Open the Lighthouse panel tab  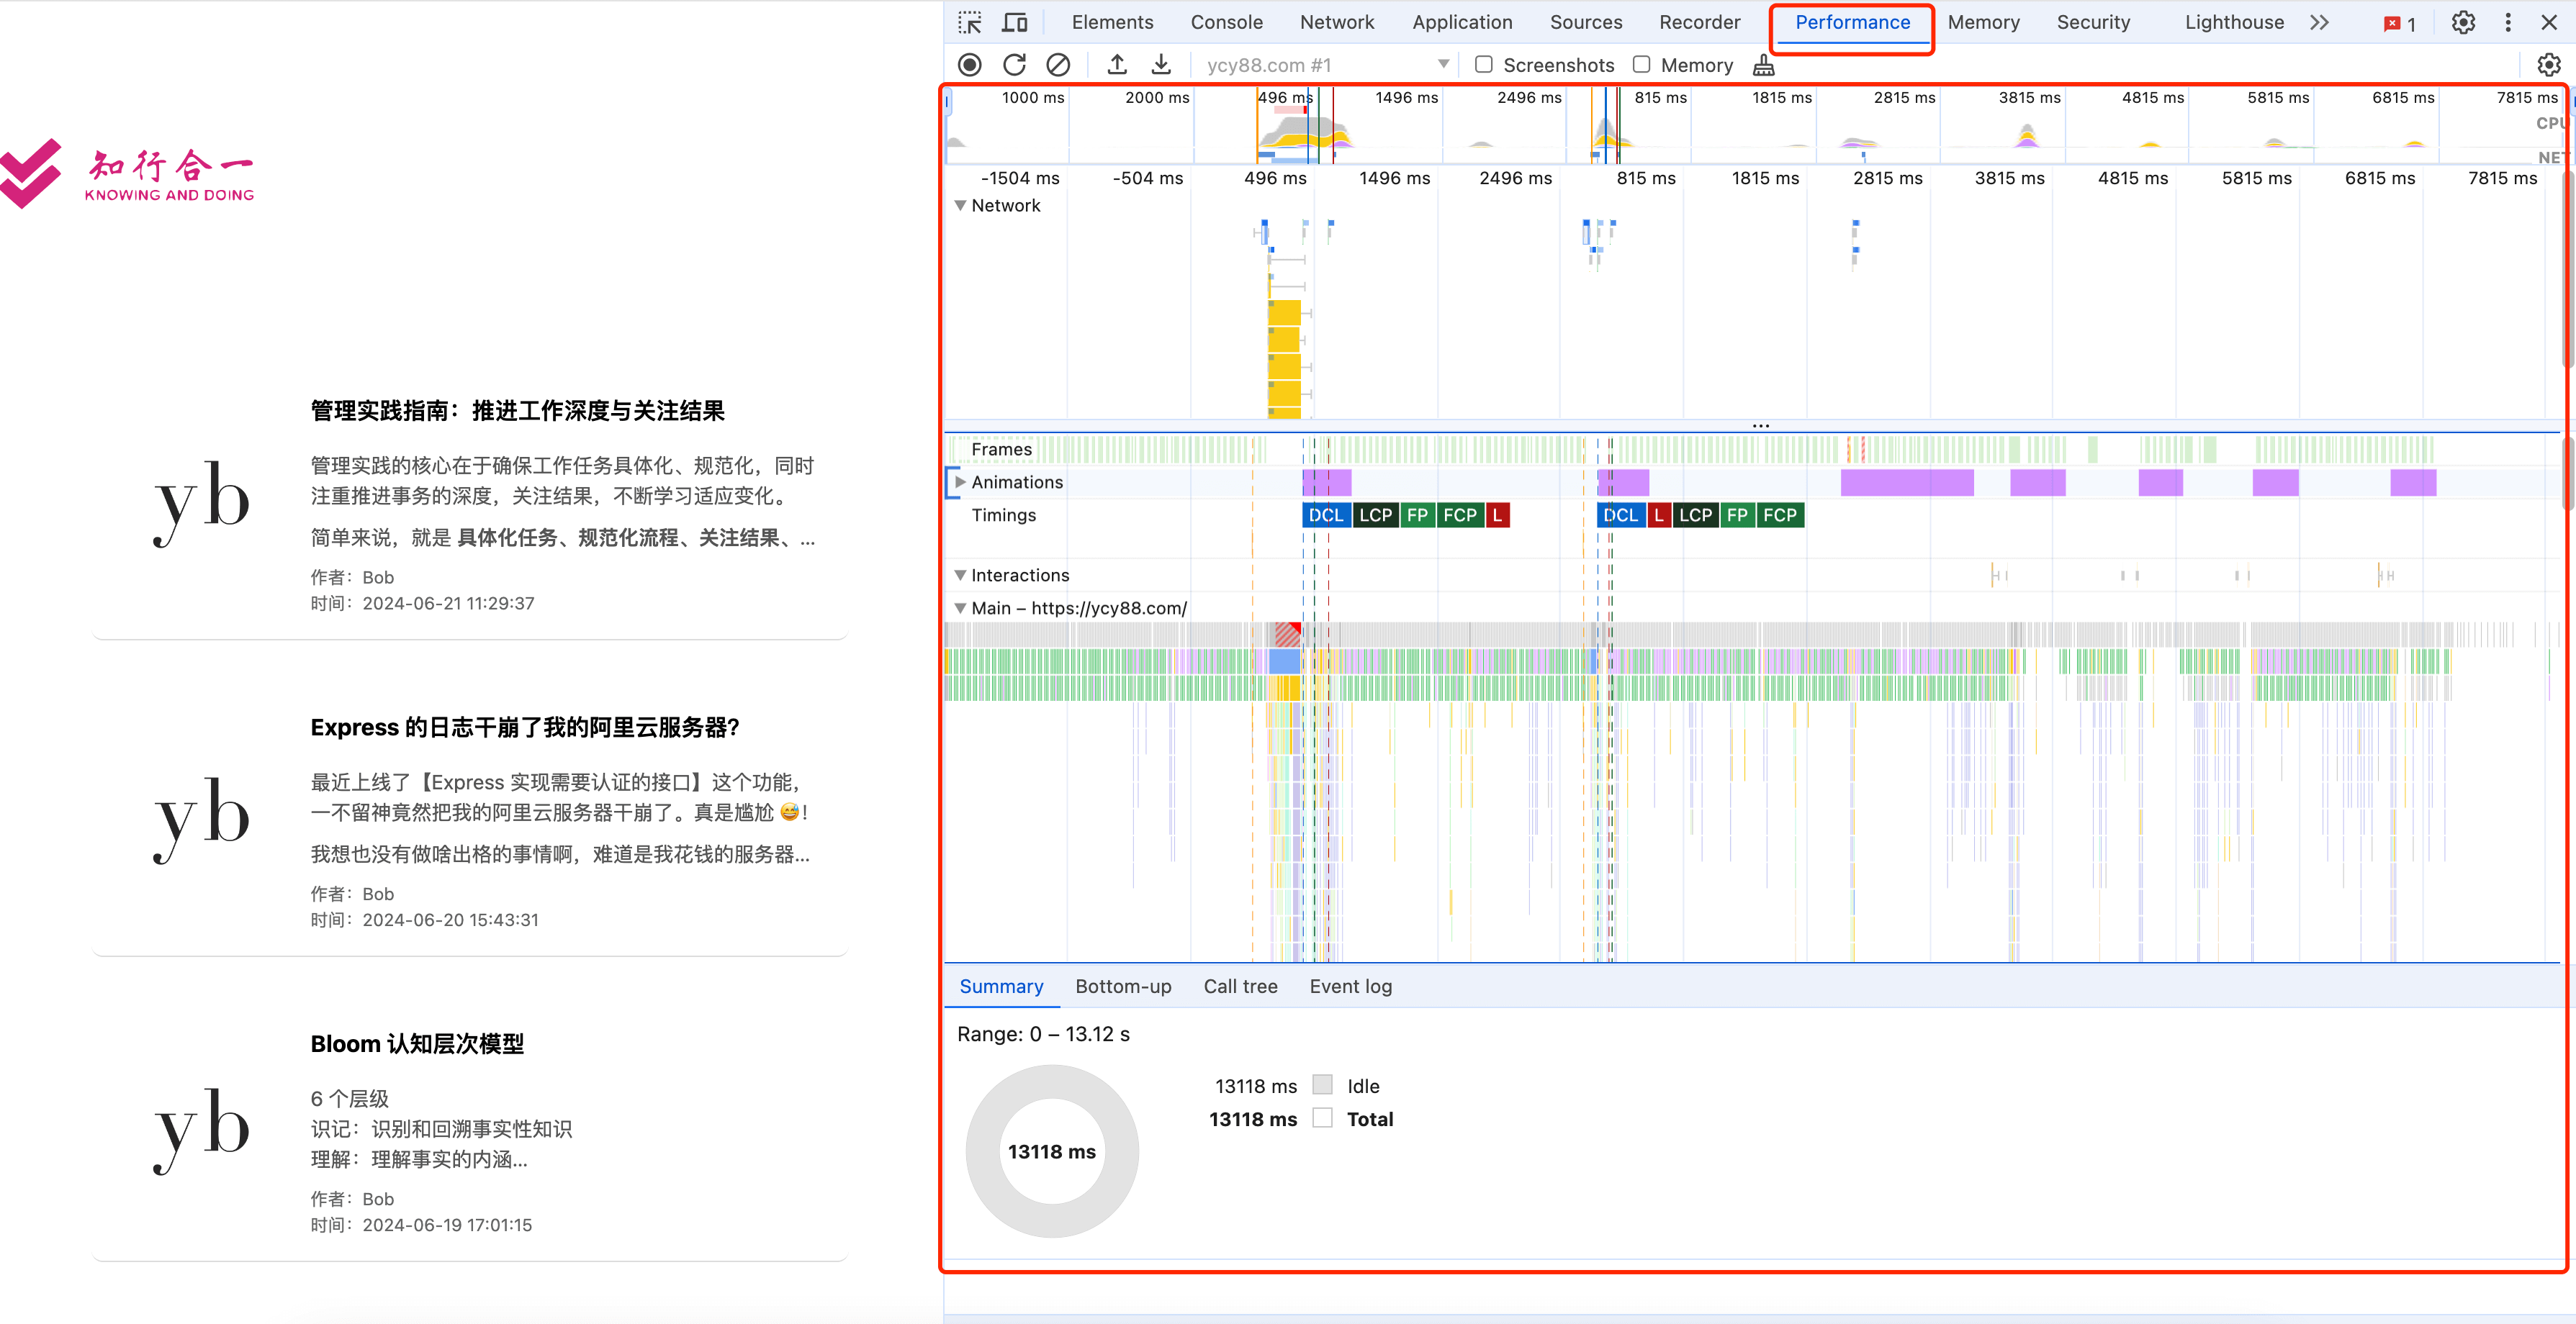[x=2233, y=22]
